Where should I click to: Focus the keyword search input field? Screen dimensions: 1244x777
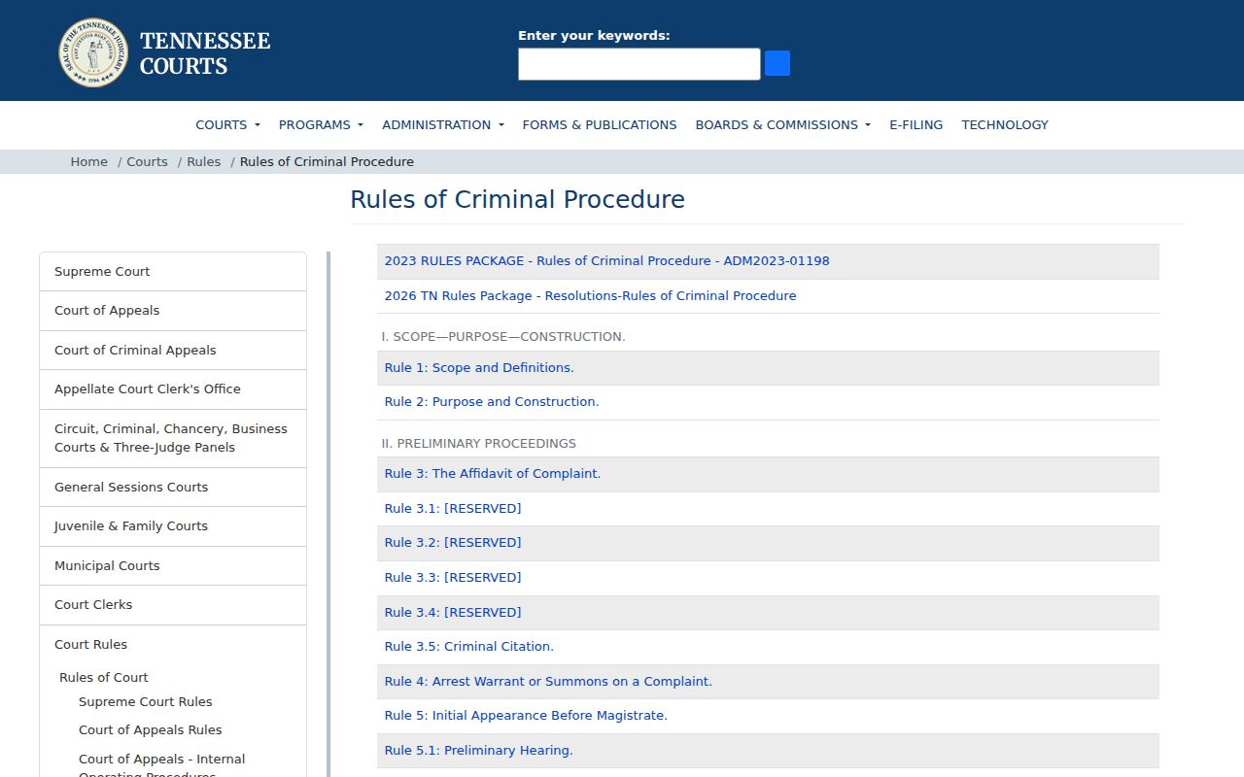click(639, 64)
